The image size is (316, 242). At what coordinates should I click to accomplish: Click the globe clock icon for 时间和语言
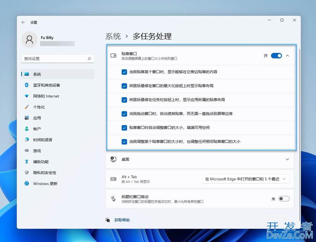27,140
